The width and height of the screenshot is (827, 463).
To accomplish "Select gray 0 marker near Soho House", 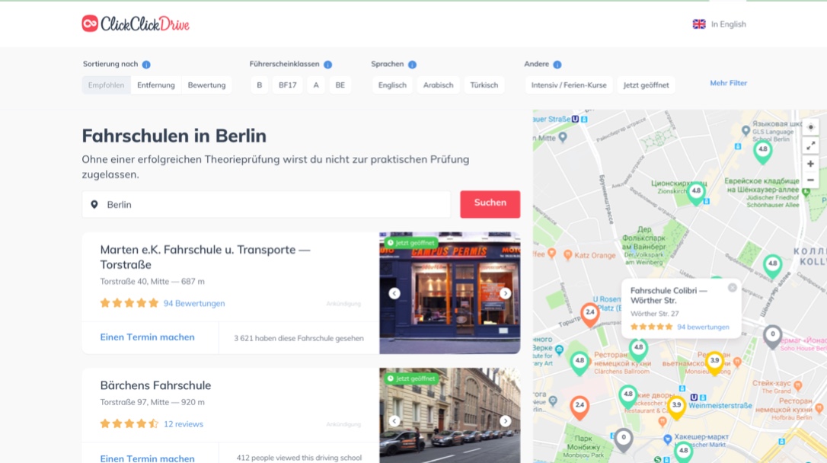I will [773, 337].
